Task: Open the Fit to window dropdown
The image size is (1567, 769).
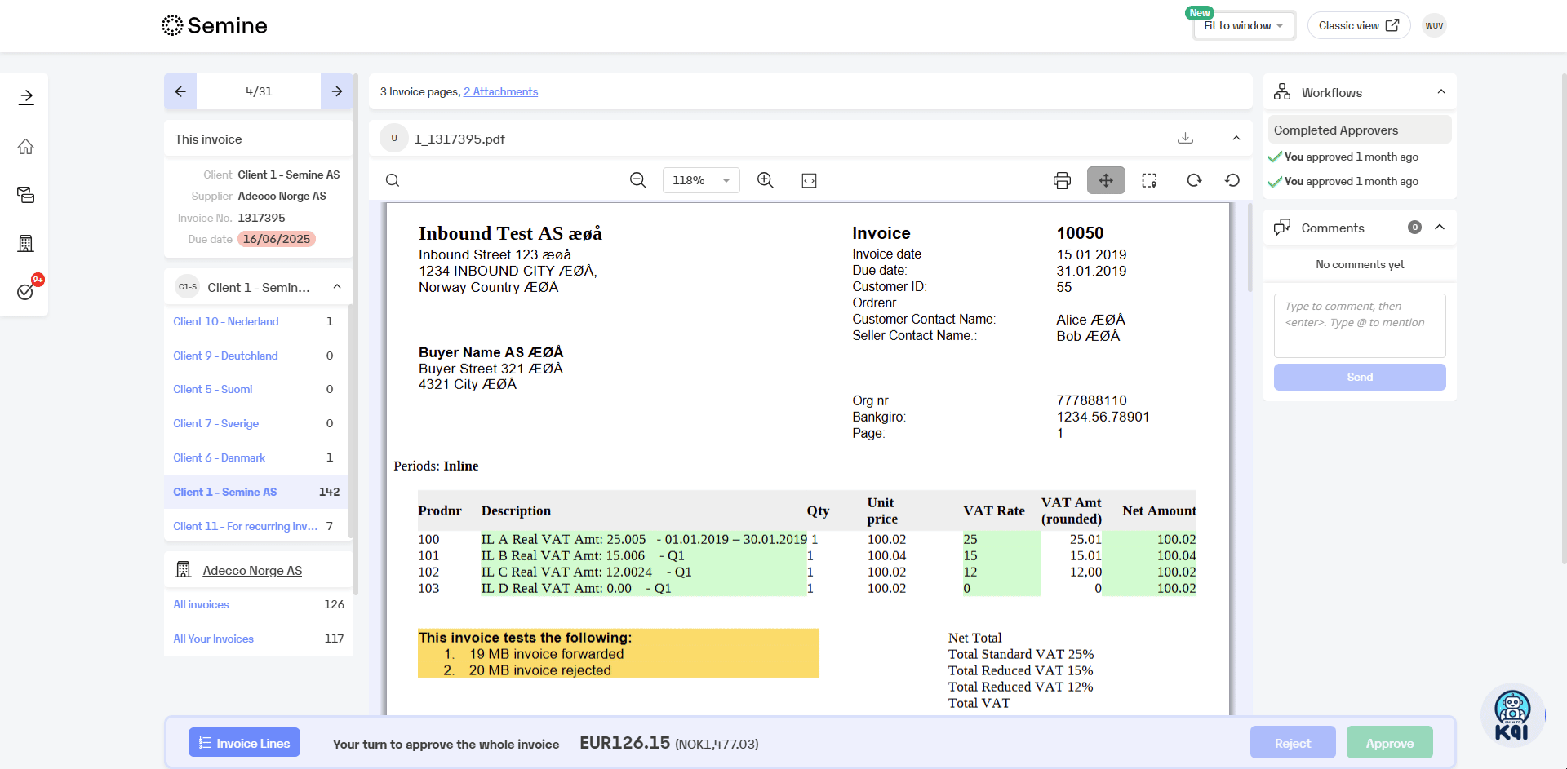Action: (x=1244, y=25)
